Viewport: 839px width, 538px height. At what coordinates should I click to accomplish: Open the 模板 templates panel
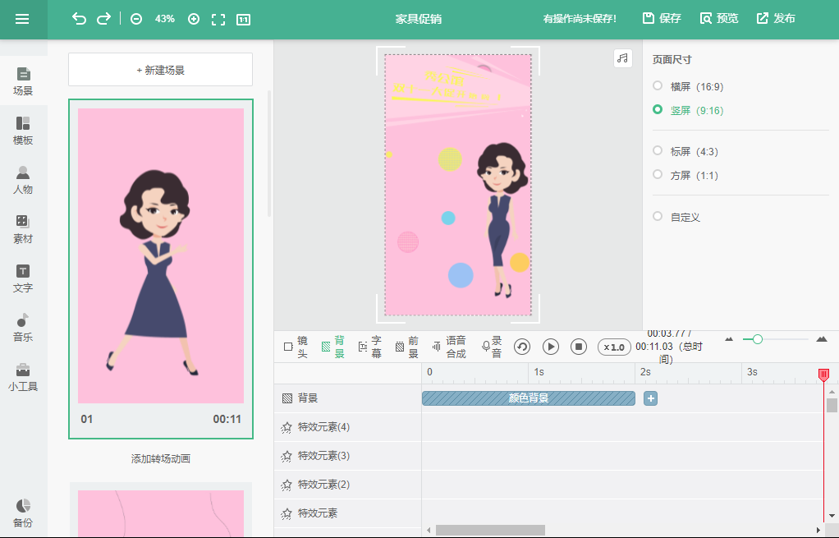point(23,131)
